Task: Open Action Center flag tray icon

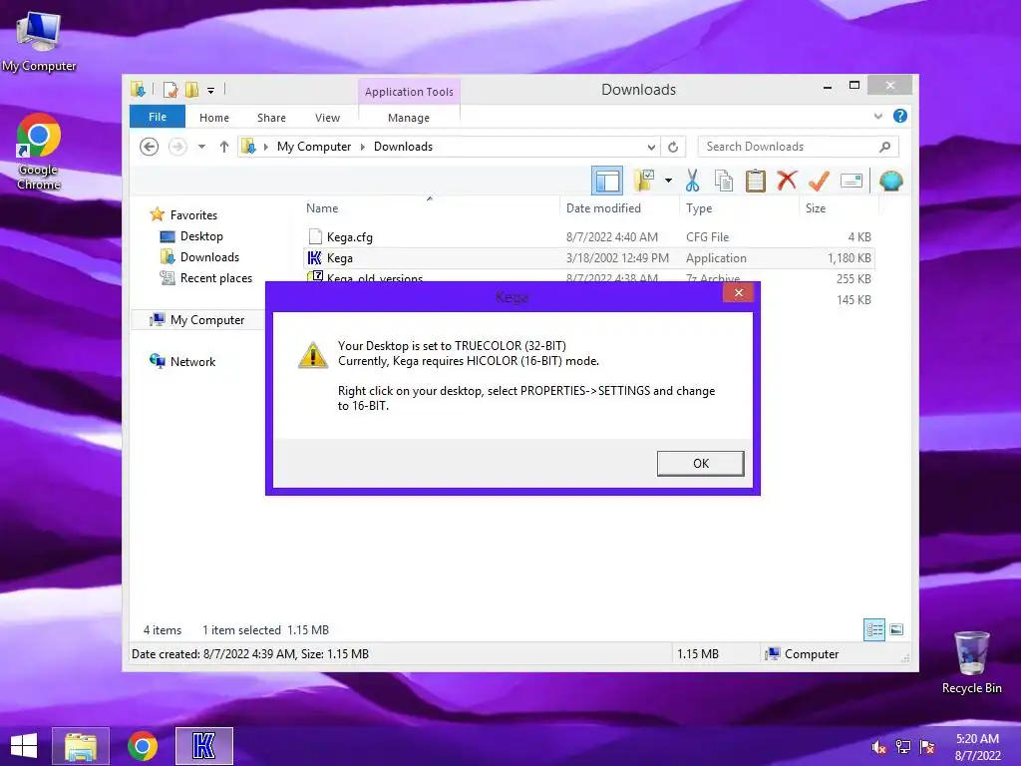Action: pyautogui.click(x=927, y=746)
